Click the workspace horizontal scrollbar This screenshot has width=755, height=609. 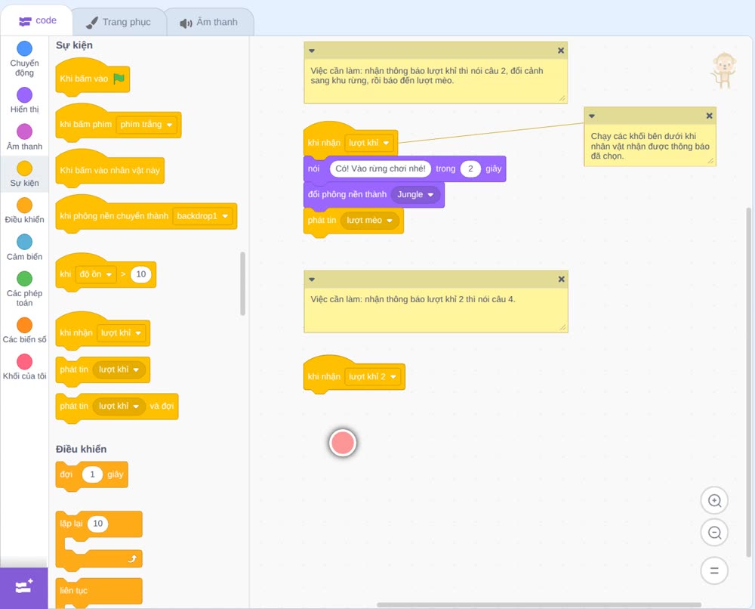(x=539, y=604)
